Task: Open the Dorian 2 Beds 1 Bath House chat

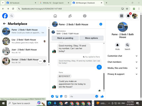Action: (24, 61)
